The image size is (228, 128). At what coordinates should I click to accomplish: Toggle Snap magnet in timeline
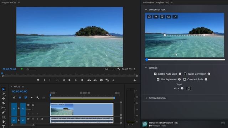click(20, 97)
